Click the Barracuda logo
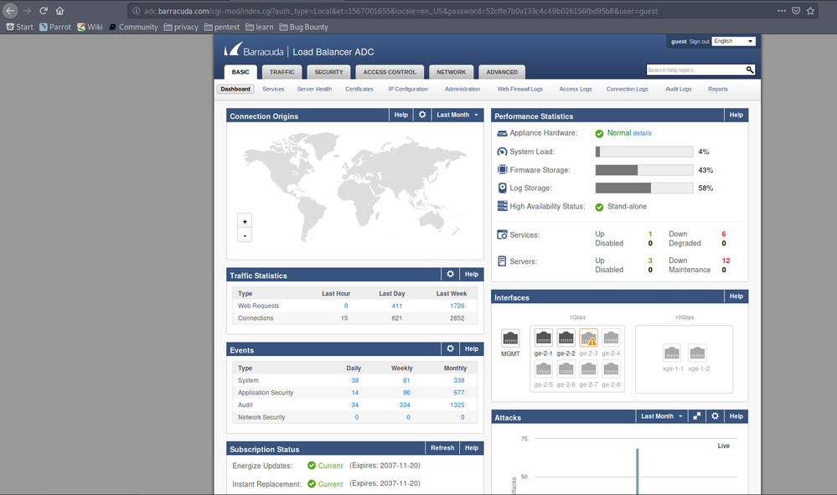 254,50
